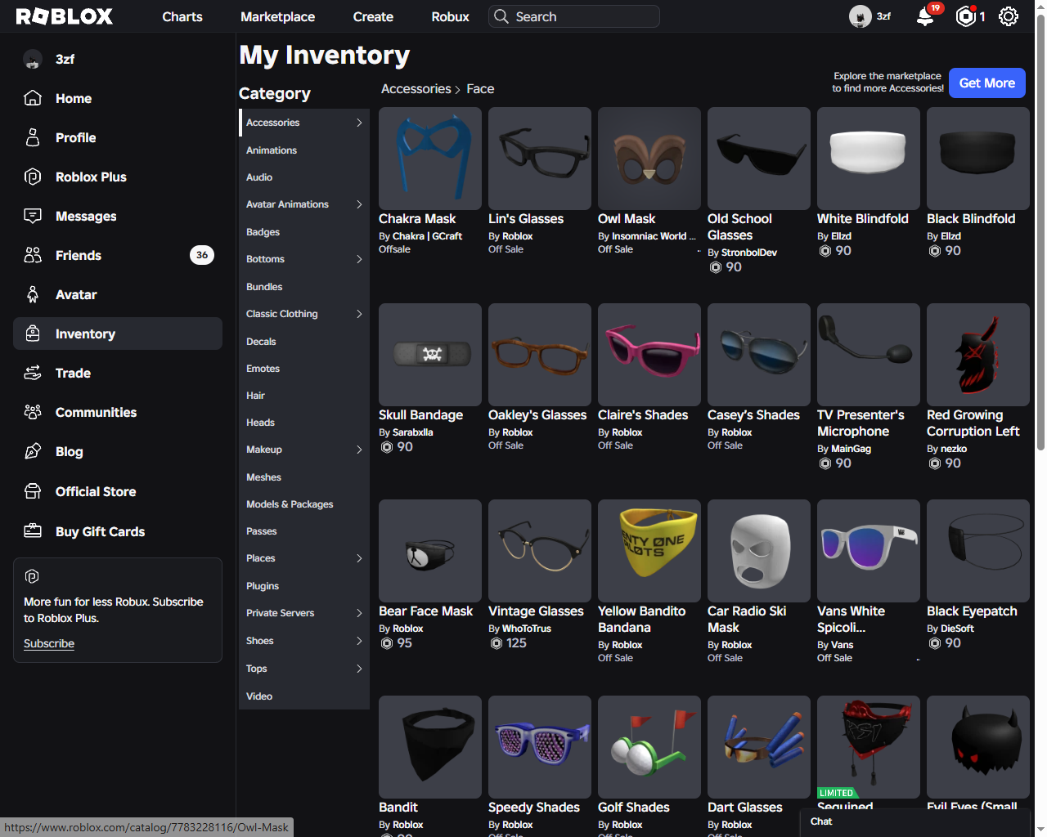Expand the Classic Clothing category arrow

(359, 314)
